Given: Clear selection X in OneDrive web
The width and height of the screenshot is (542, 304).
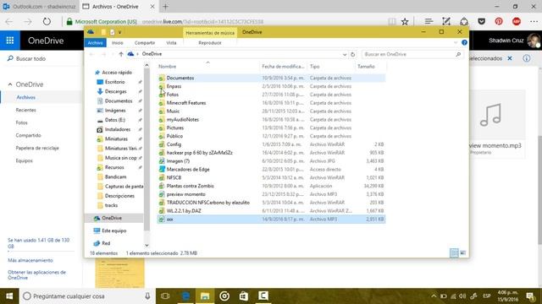Looking at the screenshot, I should [x=510, y=58].
